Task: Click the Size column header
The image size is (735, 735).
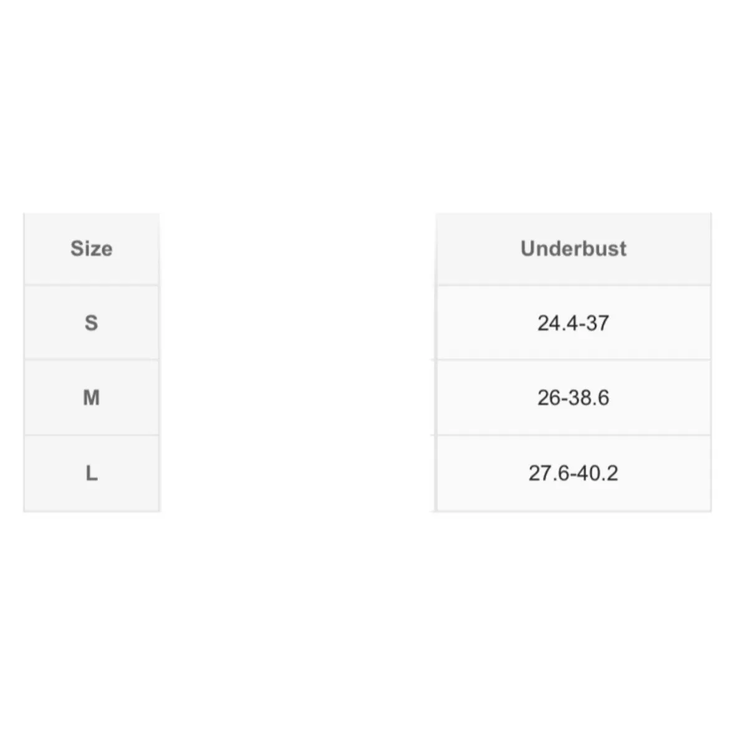Action: pos(92,249)
